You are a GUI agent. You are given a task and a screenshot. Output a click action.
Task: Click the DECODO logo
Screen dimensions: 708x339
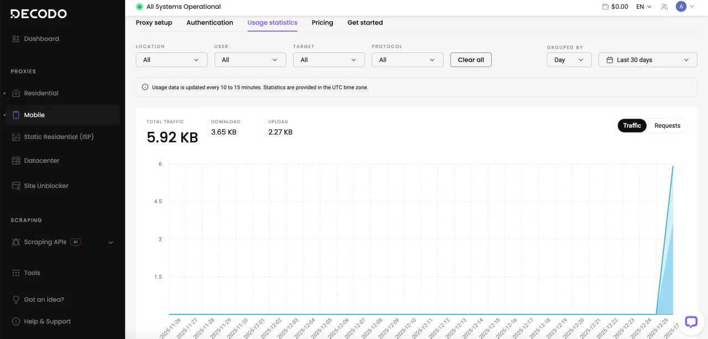tap(39, 14)
